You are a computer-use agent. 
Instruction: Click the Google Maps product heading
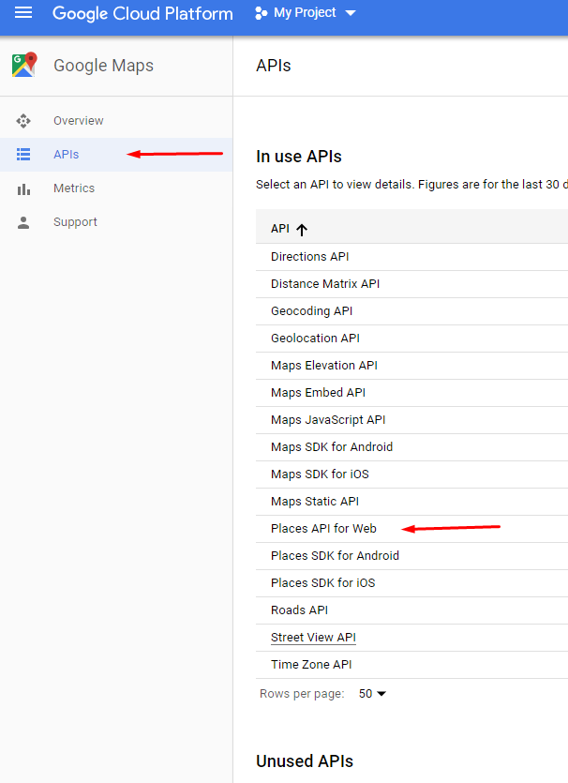coord(103,66)
